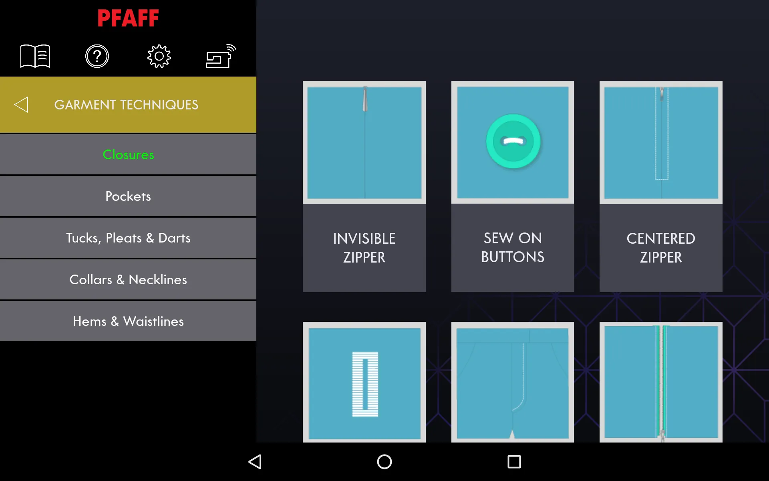Select the Sew On Buttons technique
The width and height of the screenshot is (769, 481).
(x=512, y=186)
